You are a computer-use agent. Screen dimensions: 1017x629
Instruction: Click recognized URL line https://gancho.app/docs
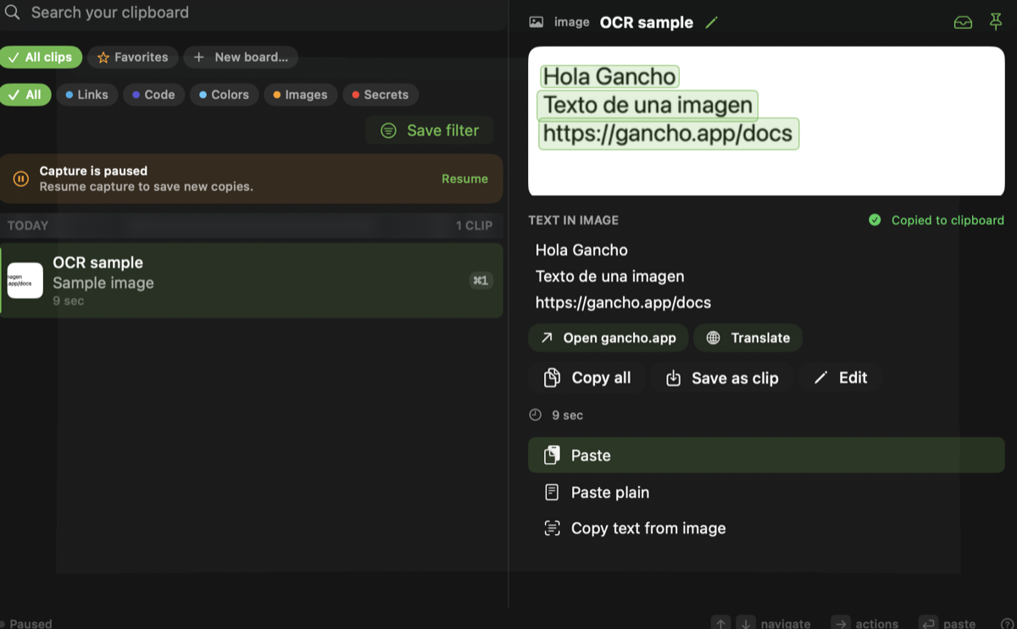[x=623, y=303]
